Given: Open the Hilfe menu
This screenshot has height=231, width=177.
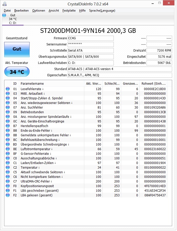Looking at the screenshot, I should click(x=82, y=11).
